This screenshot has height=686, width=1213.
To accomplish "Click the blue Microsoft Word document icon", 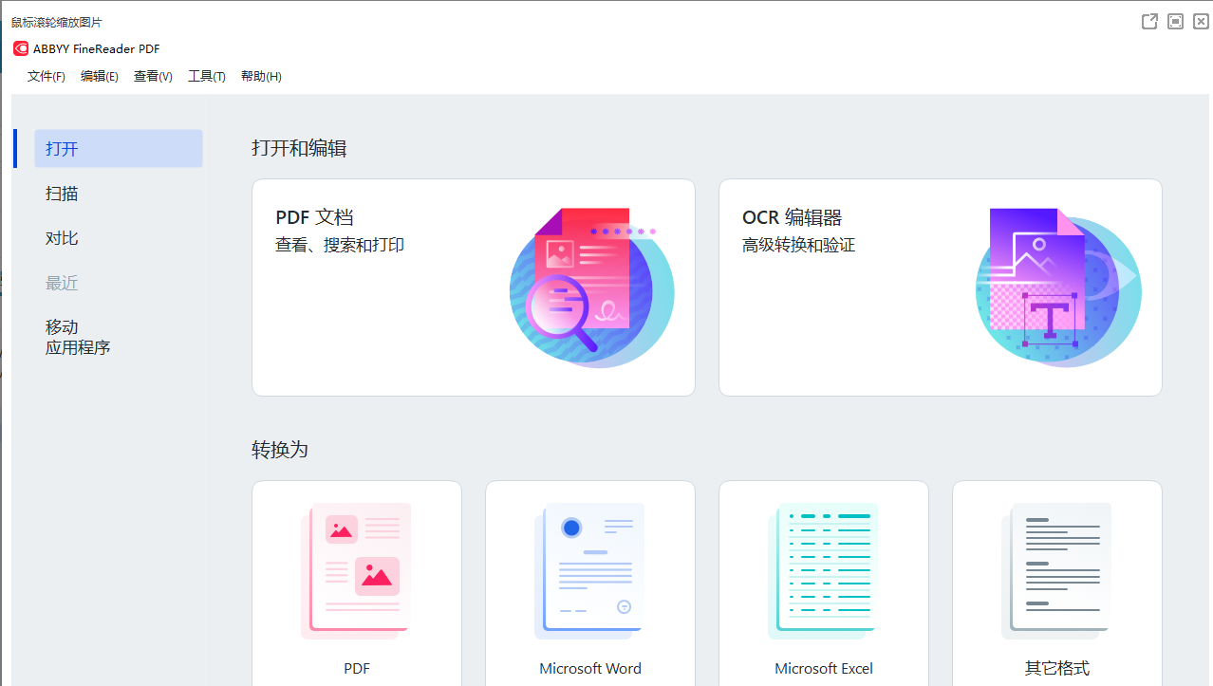I will [589, 570].
